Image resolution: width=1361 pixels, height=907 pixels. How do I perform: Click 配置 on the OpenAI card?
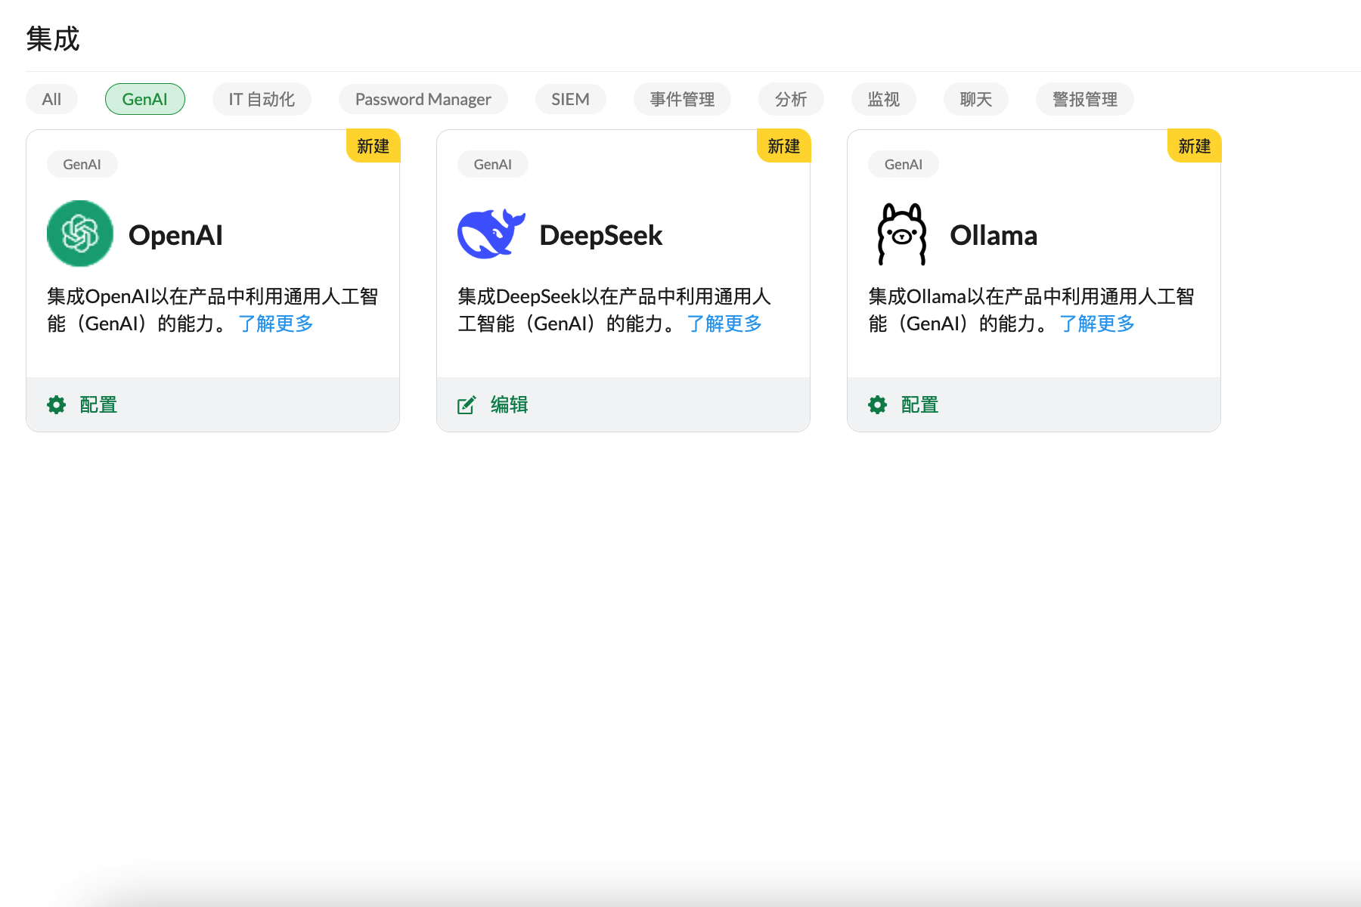(98, 405)
